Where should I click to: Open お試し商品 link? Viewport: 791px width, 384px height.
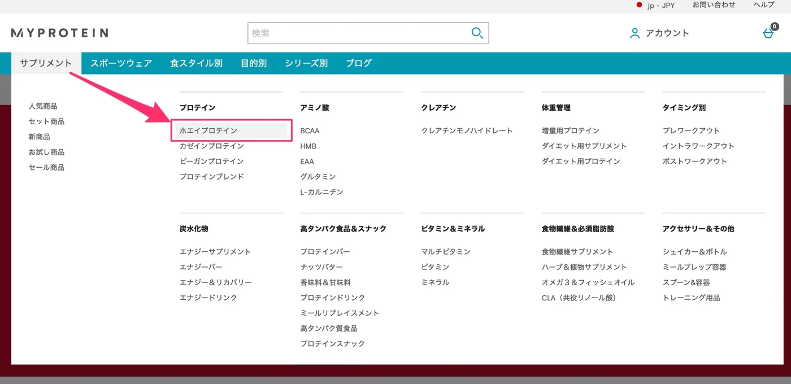click(46, 152)
